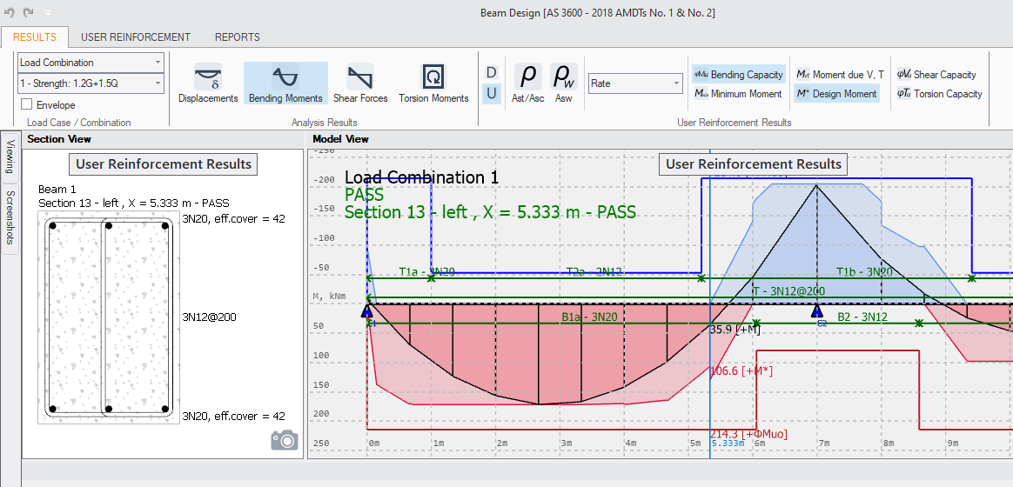Image resolution: width=1013 pixels, height=487 pixels.
Task: Open the Screenshots side panel
Action: [x=10, y=217]
